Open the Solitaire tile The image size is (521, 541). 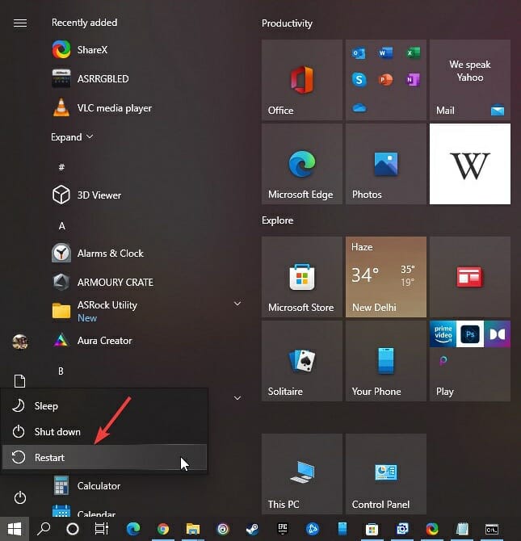pyautogui.click(x=302, y=361)
